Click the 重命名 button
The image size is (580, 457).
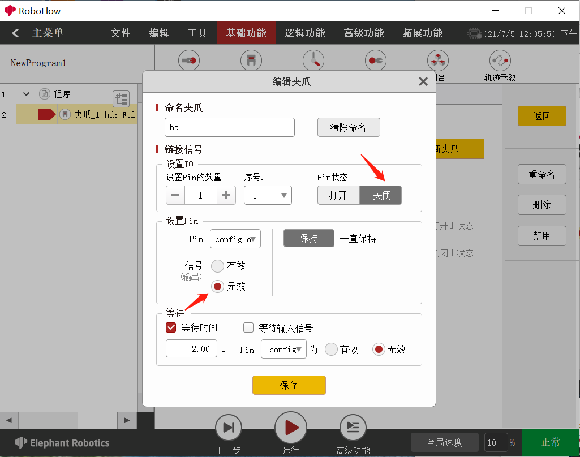coord(542,174)
